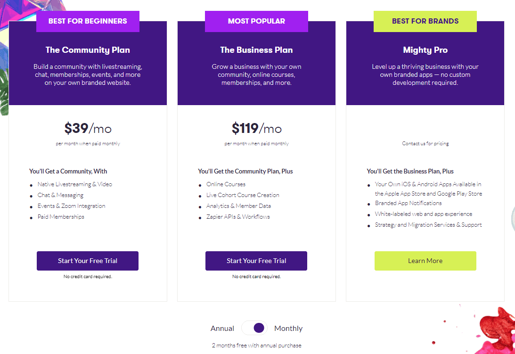This screenshot has width=515, height=354.
Task: Click Learn More for Mighty Pro
Action: pos(425,261)
